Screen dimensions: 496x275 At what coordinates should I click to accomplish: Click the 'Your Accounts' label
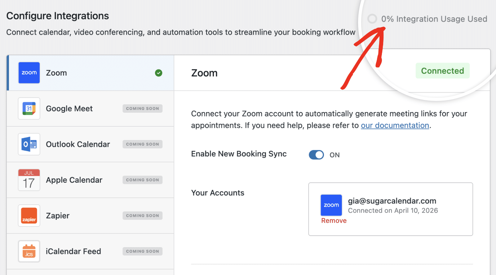pyautogui.click(x=218, y=193)
